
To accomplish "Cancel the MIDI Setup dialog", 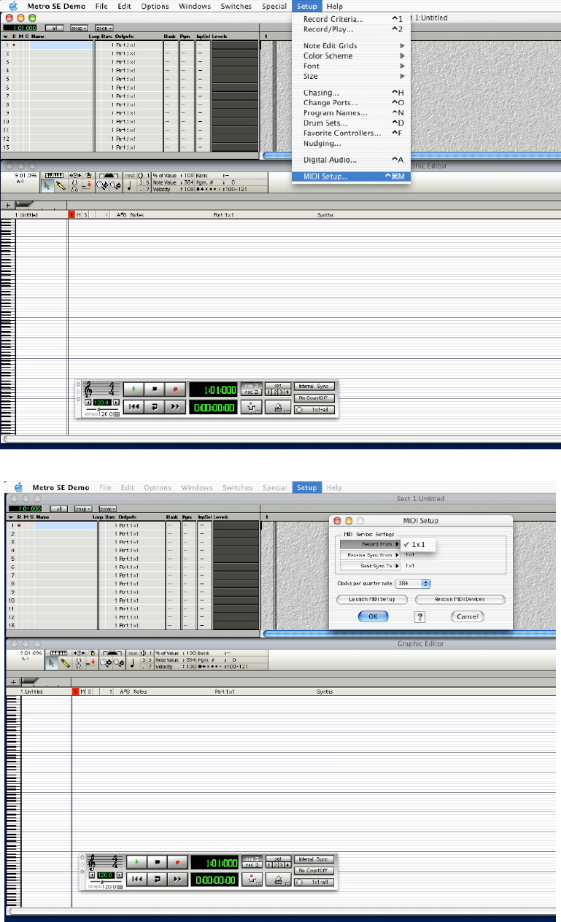I will tap(468, 616).
